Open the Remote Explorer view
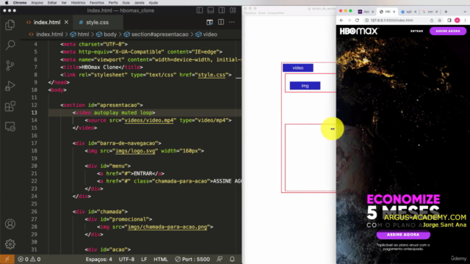This screenshot has width=470, height=264. pyautogui.click(x=10, y=127)
